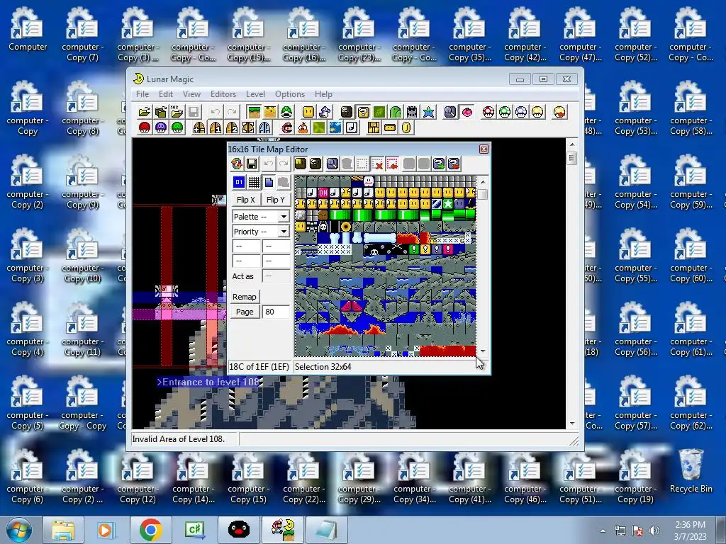Click the tile map scroll down arrow
Image resolution: width=726 pixels, height=544 pixels.
click(482, 351)
